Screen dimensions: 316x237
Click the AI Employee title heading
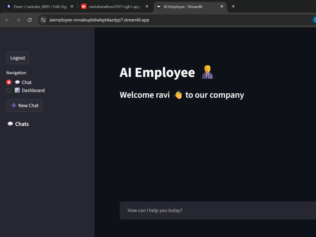[157, 72]
